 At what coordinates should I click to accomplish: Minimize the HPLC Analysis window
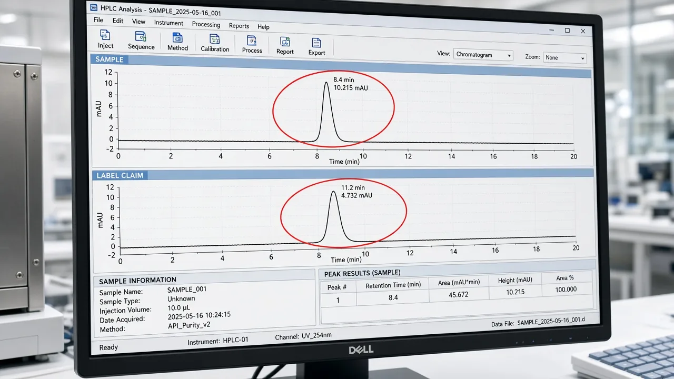click(552, 30)
